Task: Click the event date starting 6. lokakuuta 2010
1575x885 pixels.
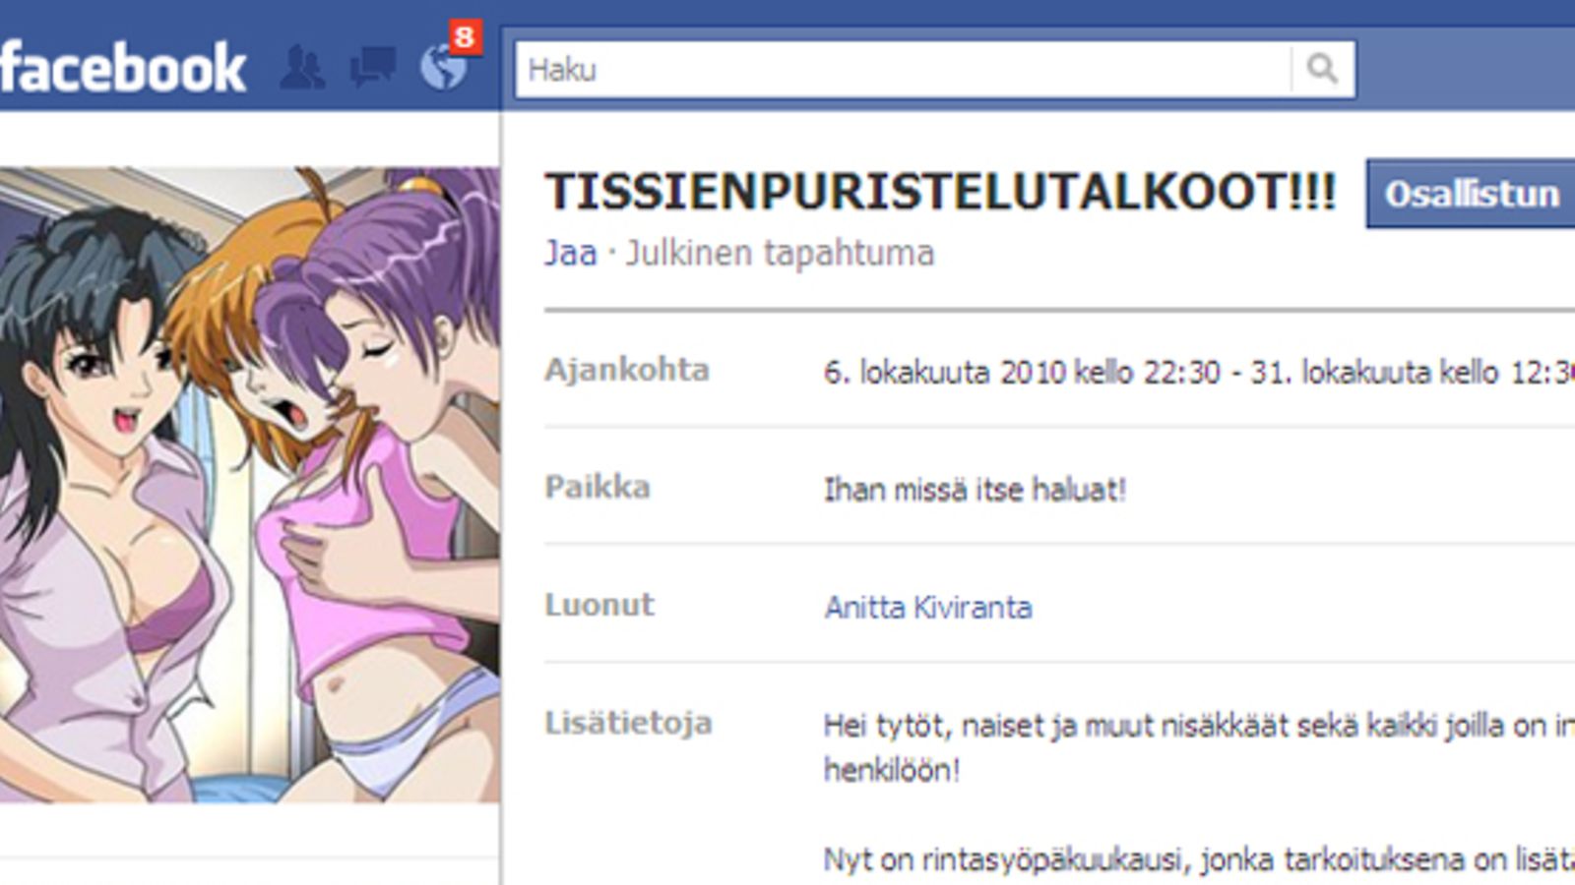Action: pyautogui.click(x=1199, y=373)
